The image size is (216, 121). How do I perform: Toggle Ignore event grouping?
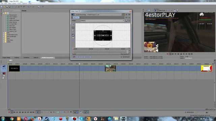(x=88, y=112)
